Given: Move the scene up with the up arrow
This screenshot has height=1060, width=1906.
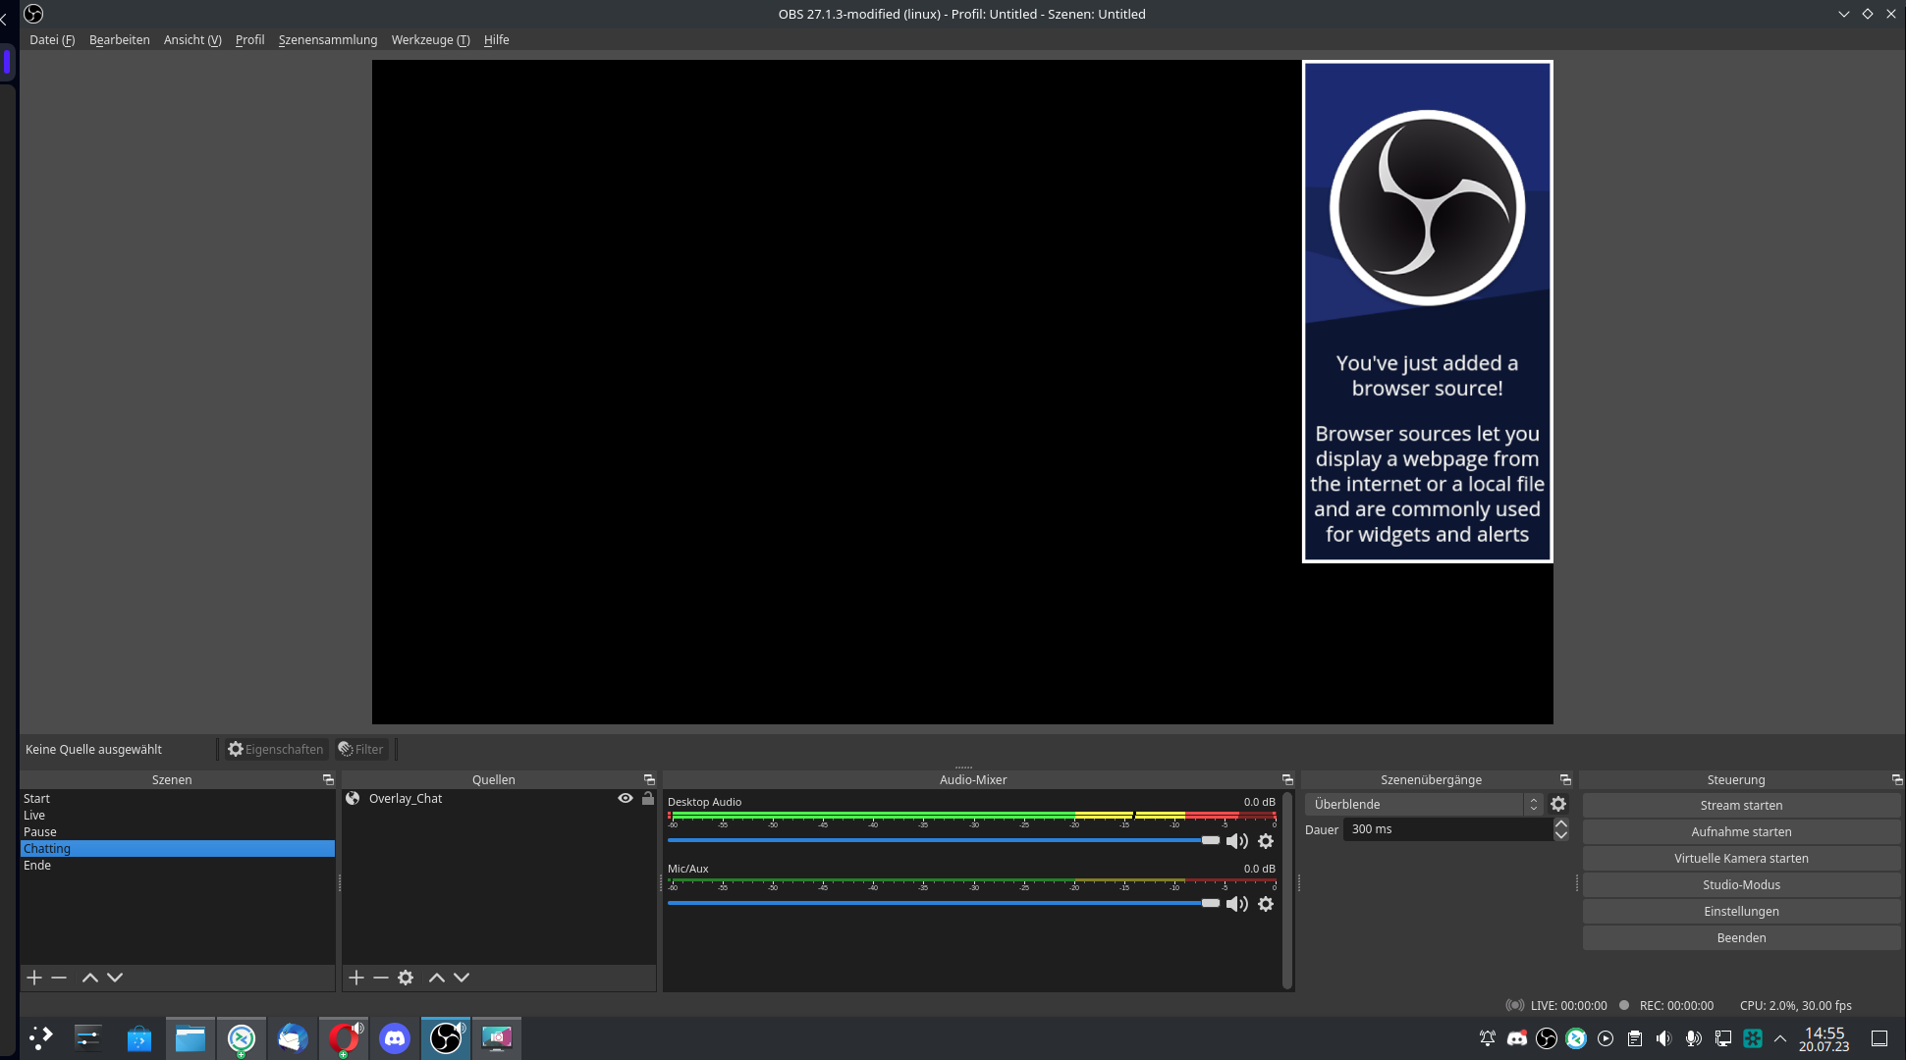Looking at the screenshot, I should [x=90, y=978].
